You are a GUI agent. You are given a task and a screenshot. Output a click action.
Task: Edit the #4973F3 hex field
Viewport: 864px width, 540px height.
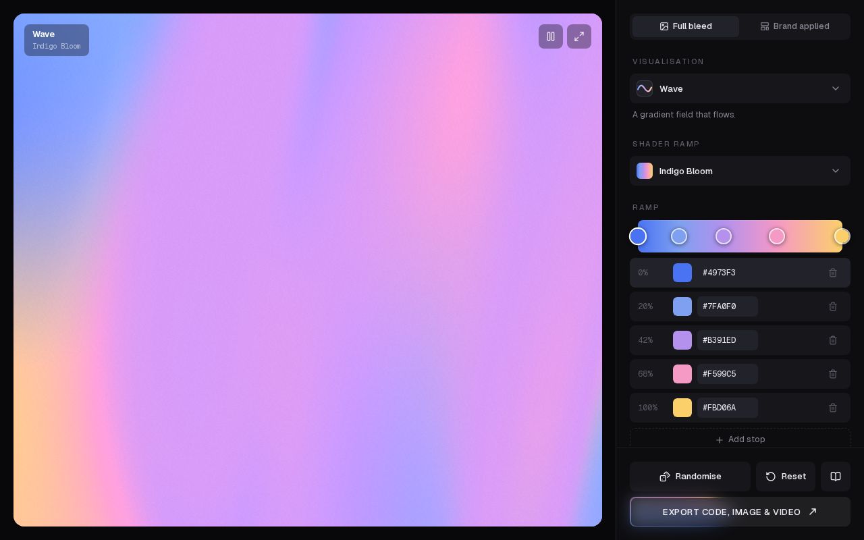(x=728, y=273)
